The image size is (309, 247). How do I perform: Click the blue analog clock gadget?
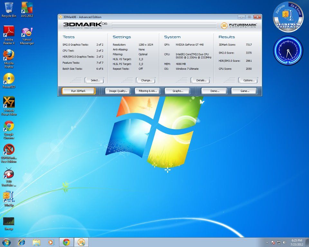pyautogui.click(x=288, y=50)
